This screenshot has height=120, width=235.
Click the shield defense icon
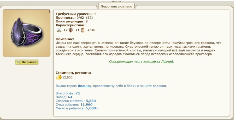[71, 30]
